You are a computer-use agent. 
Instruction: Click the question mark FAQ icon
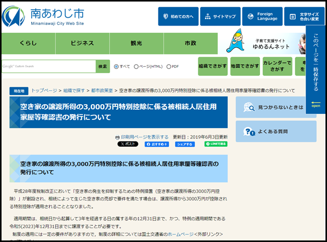pyautogui.click(x=249, y=132)
